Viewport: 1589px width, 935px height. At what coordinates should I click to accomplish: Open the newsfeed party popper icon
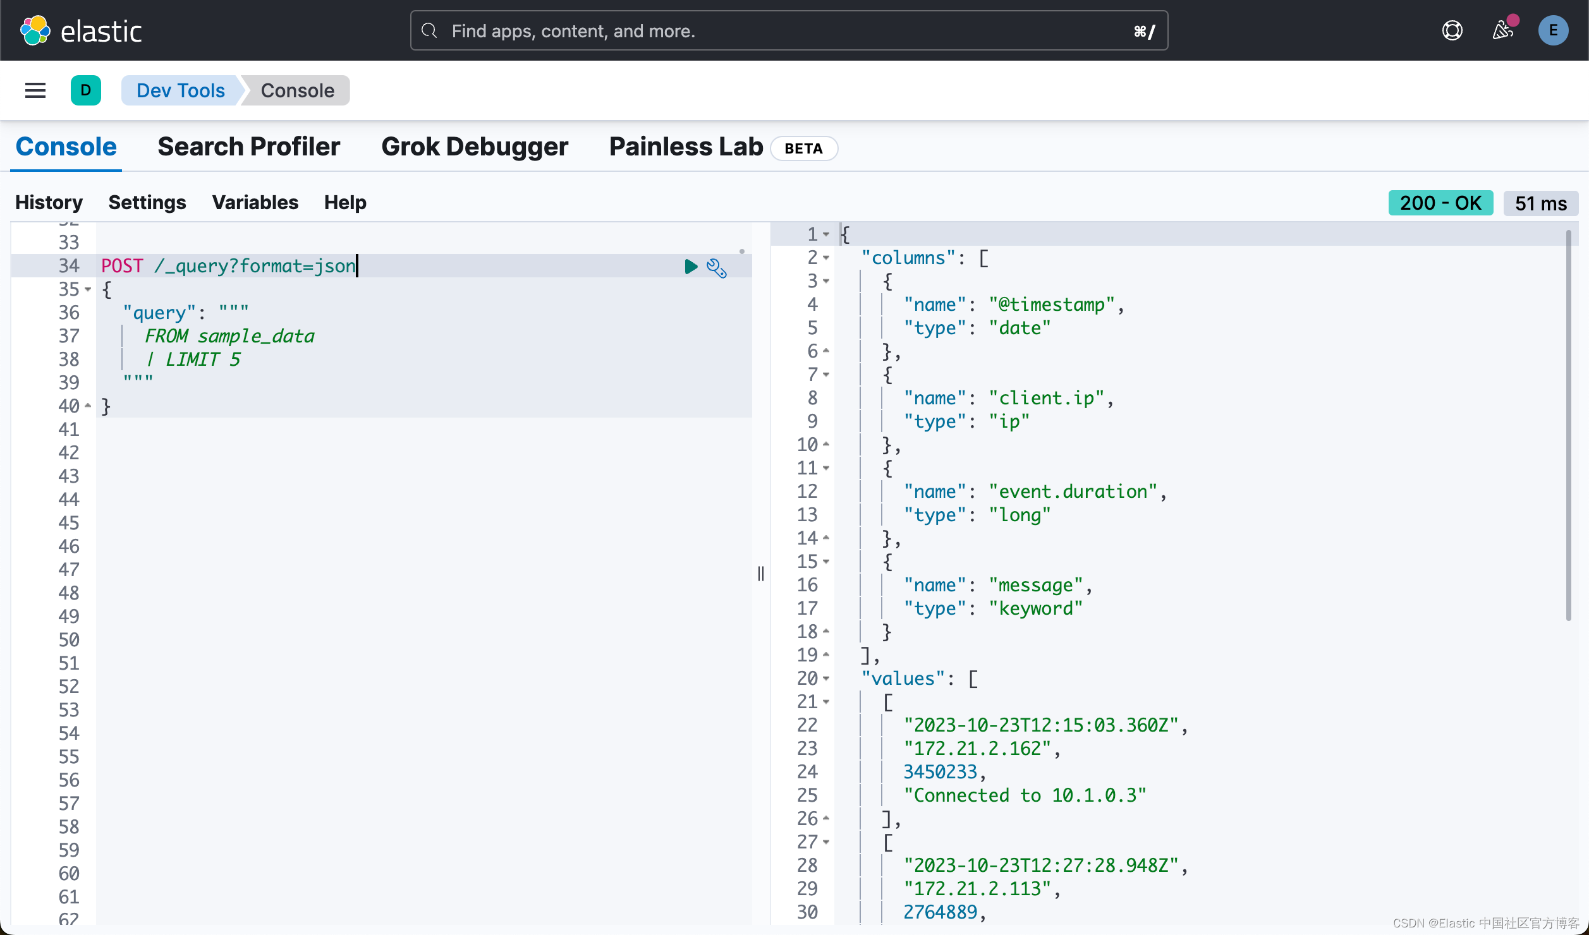pos(1502,30)
